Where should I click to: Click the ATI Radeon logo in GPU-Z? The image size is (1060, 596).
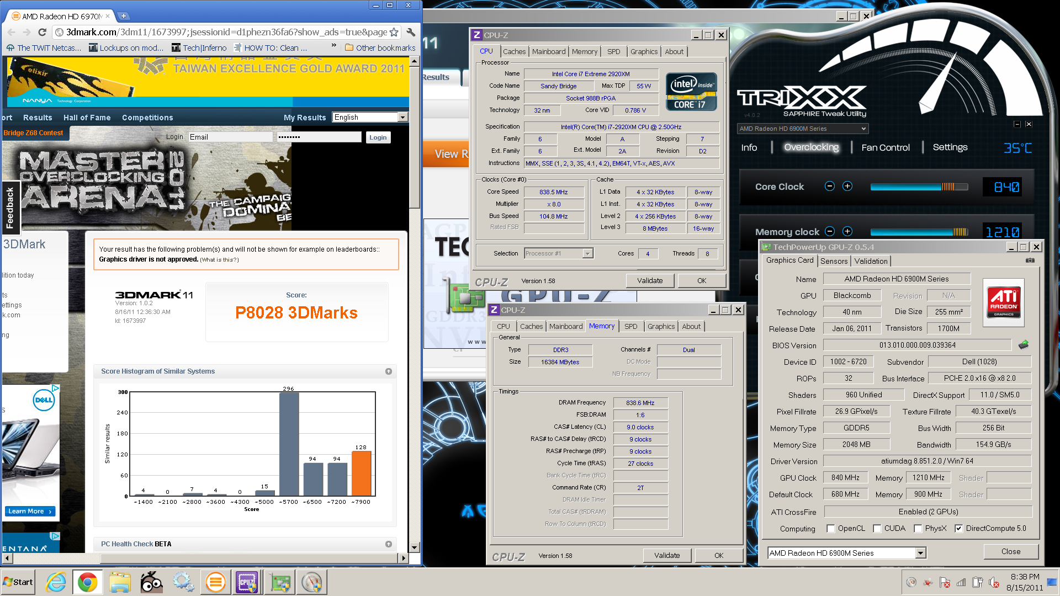coord(1004,302)
